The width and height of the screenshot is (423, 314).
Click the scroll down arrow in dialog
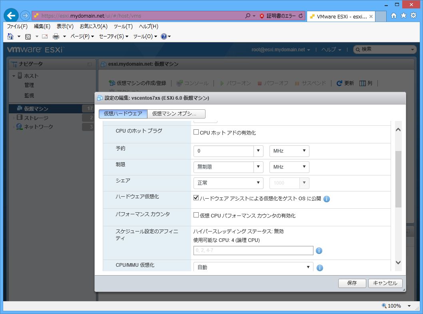click(x=398, y=262)
